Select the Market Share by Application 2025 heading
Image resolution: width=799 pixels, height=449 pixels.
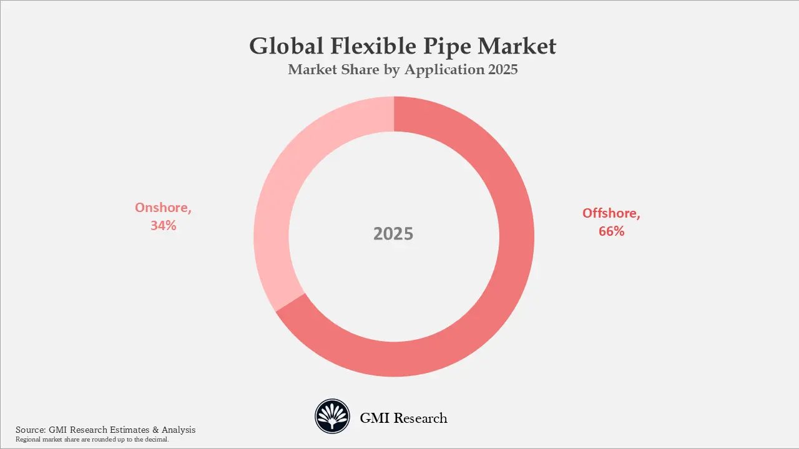(x=402, y=69)
